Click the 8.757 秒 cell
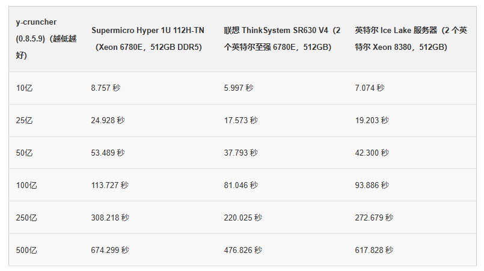The height and width of the screenshot is (271, 484). (x=106, y=88)
